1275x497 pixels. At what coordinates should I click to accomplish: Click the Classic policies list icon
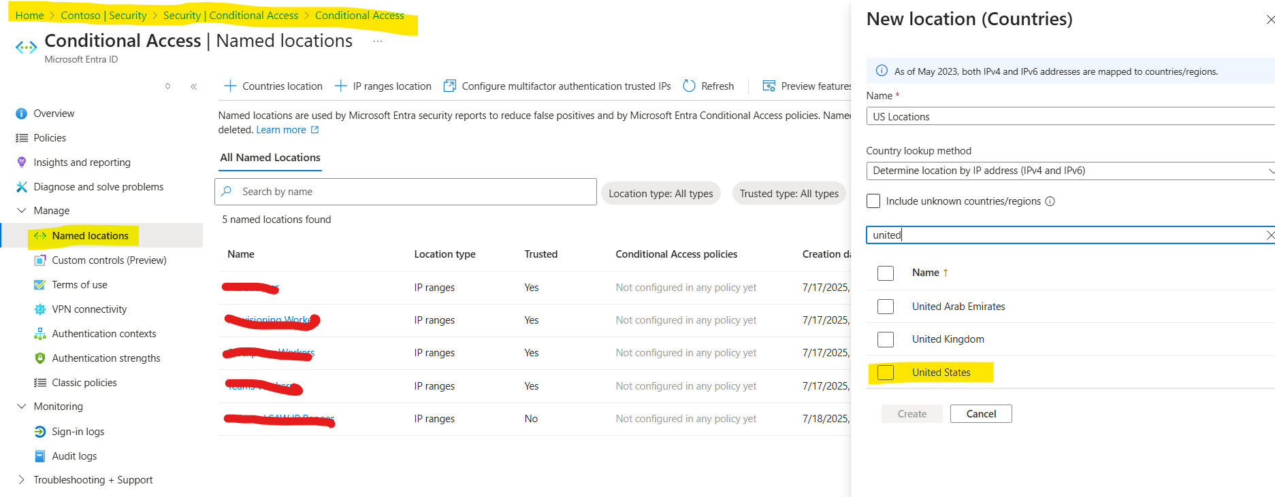40,383
